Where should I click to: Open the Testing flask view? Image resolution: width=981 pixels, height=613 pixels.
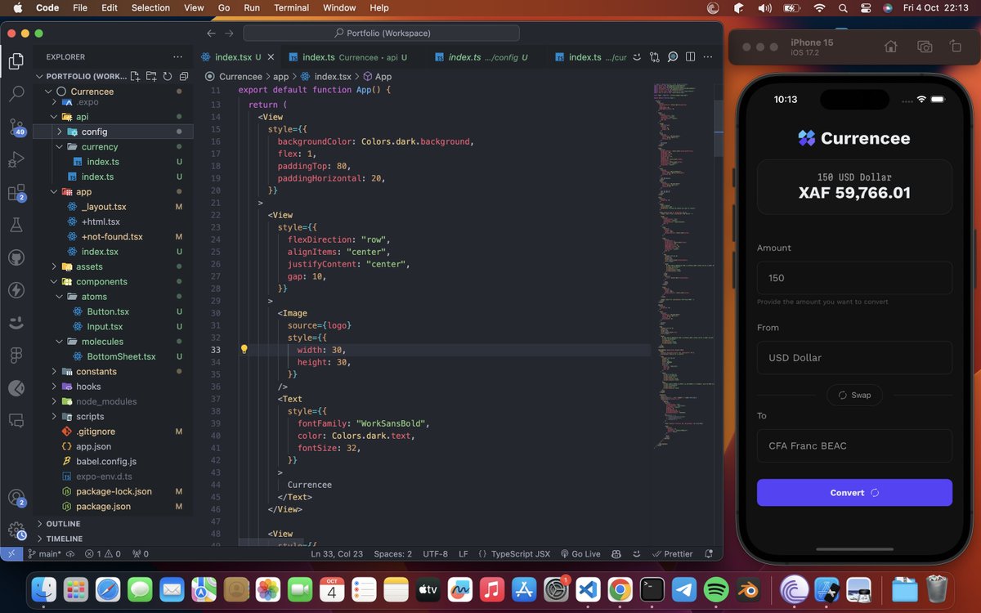[x=16, y=225]
